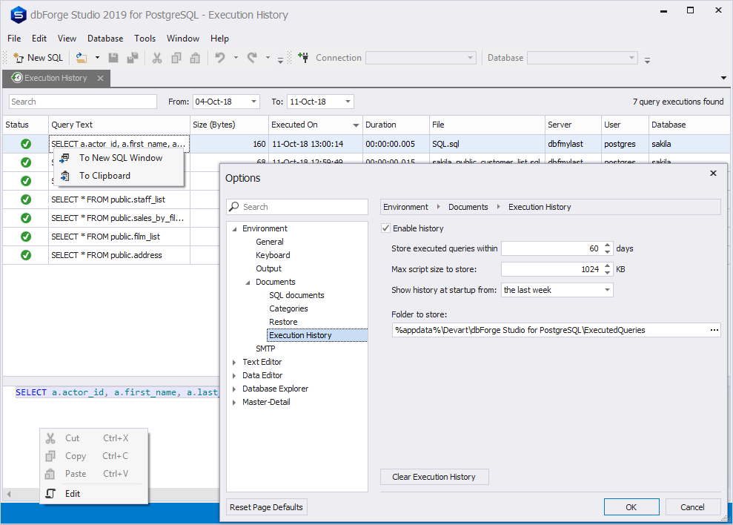Click OK in the Options dialog
The image size is (733, 525).
click(x=631, y=508)
